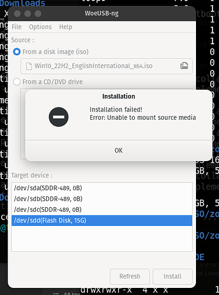The image size is (219, 295).
Task: Click the second window control button in the title bar
Action: point(28,14)
